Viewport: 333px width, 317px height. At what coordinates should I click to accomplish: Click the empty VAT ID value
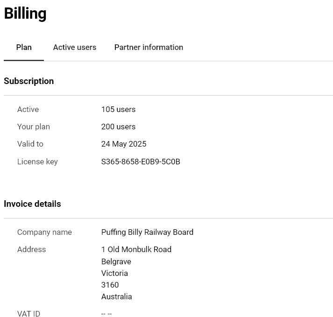(x=106, y=314)
